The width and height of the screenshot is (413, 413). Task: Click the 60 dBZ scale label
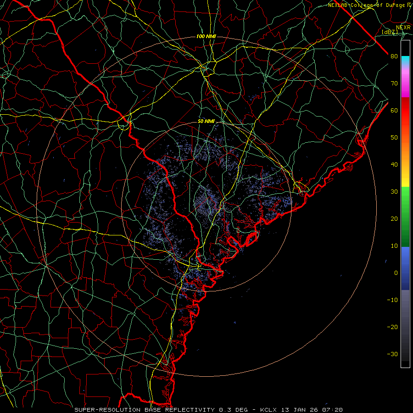pyautogui.click(x=394, y=110)
